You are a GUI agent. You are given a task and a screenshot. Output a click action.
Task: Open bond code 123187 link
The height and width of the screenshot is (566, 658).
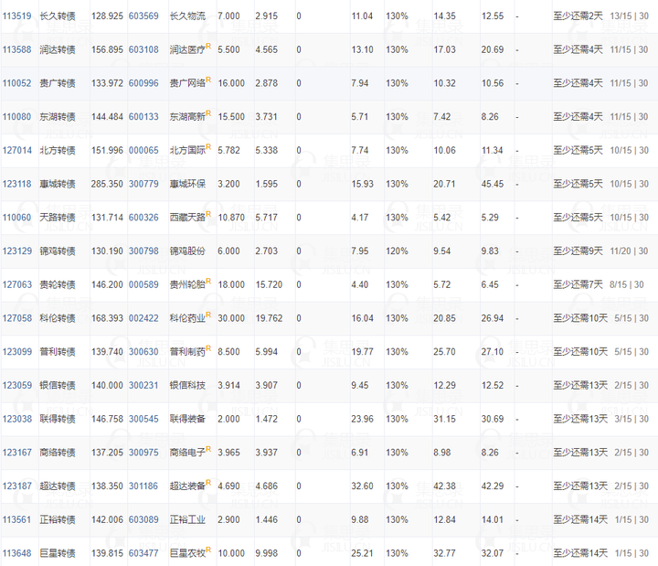16,486
